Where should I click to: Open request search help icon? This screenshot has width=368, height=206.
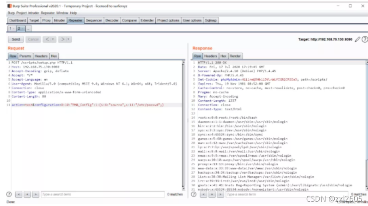9,194
